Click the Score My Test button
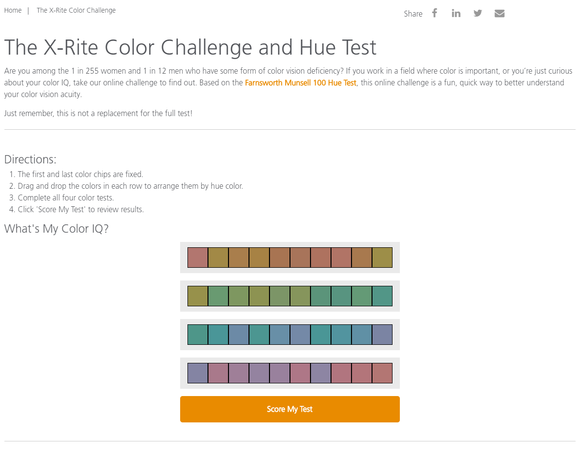The image size is (580, 458). (290, 409)
